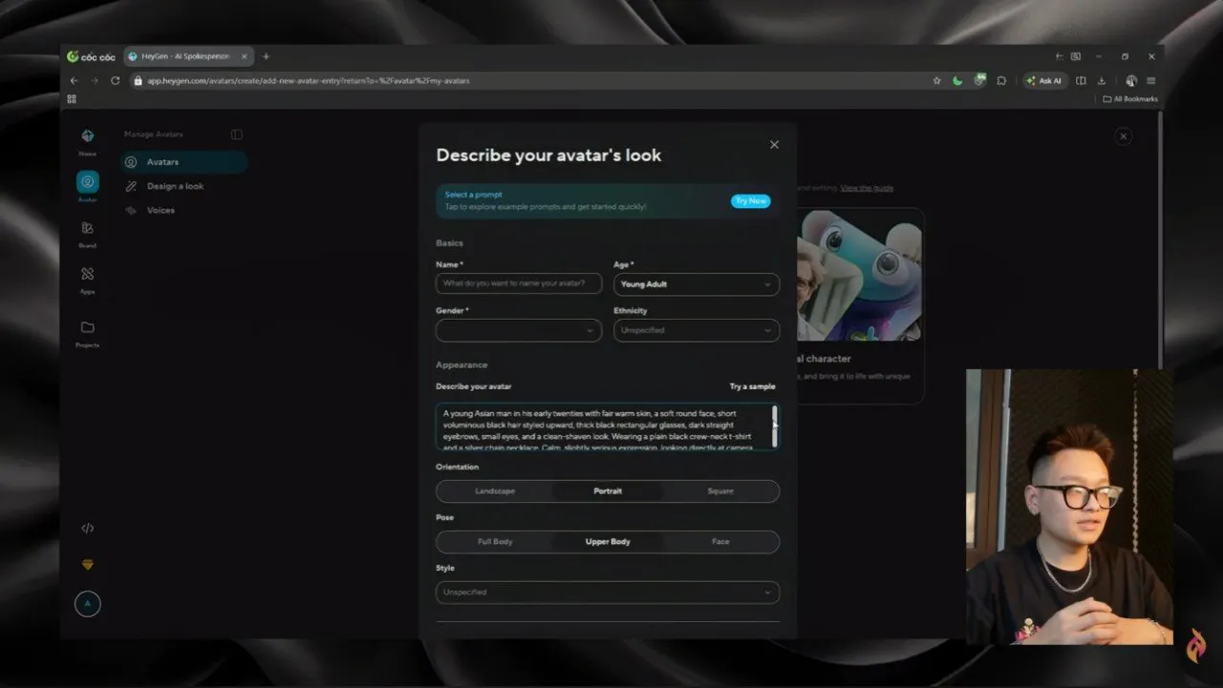
Task: Open the browser profile icon
Action: pyautogui.click(x=1130, y=81)
